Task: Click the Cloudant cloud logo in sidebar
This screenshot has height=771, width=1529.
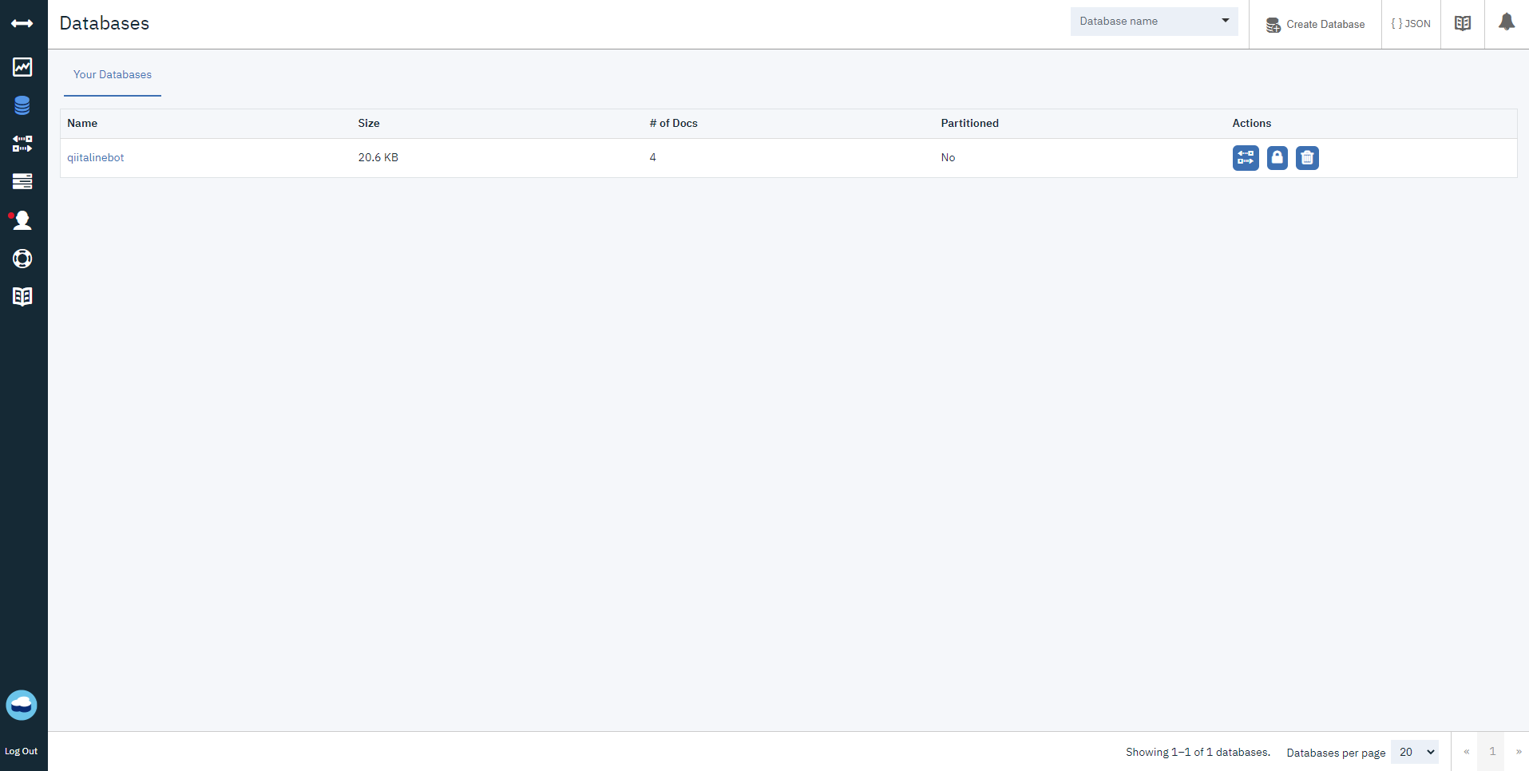Action: (22, 706)
